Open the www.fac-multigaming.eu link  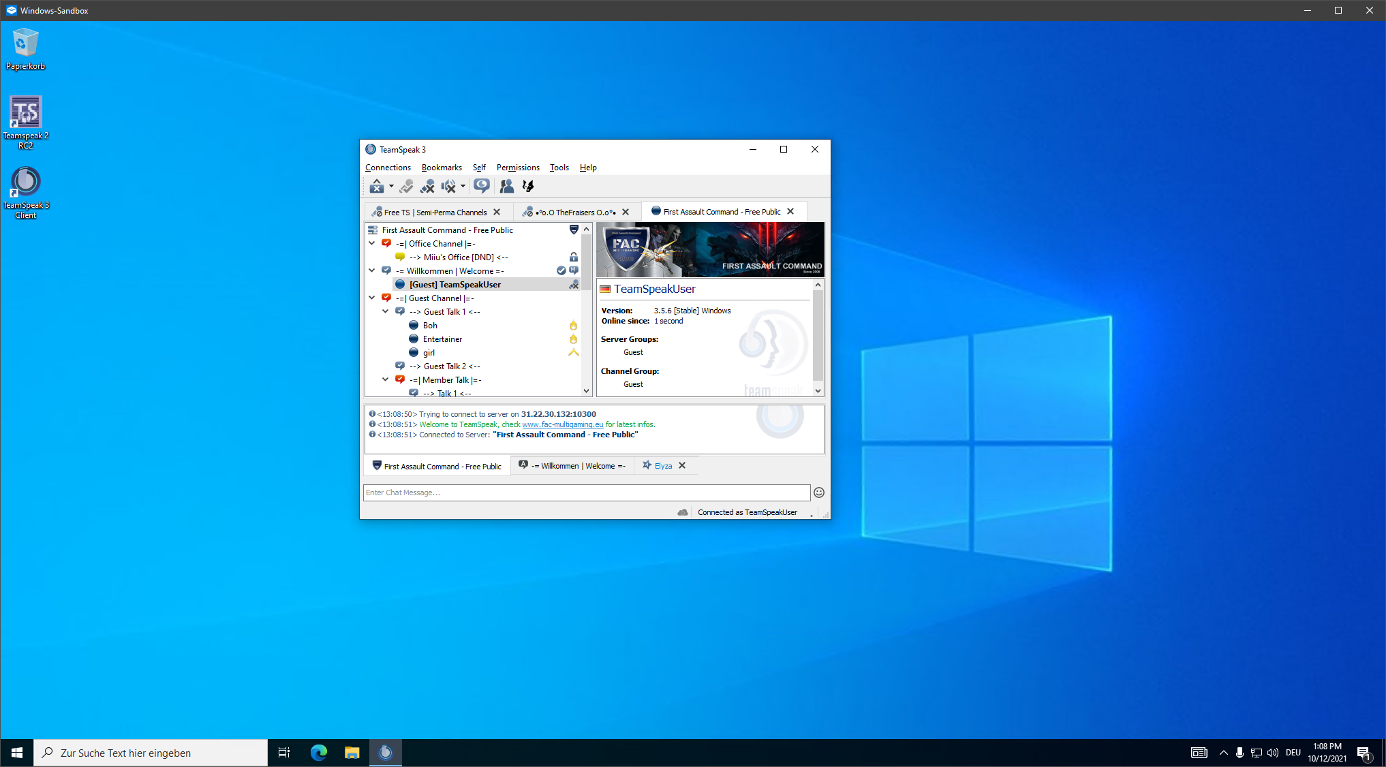click(x=562, y=424)
